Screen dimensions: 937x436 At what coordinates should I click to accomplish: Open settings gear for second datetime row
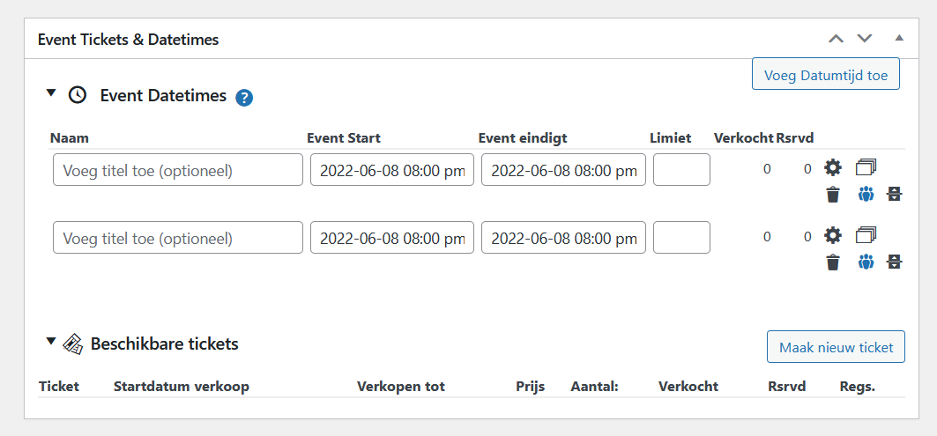[832, 235]
